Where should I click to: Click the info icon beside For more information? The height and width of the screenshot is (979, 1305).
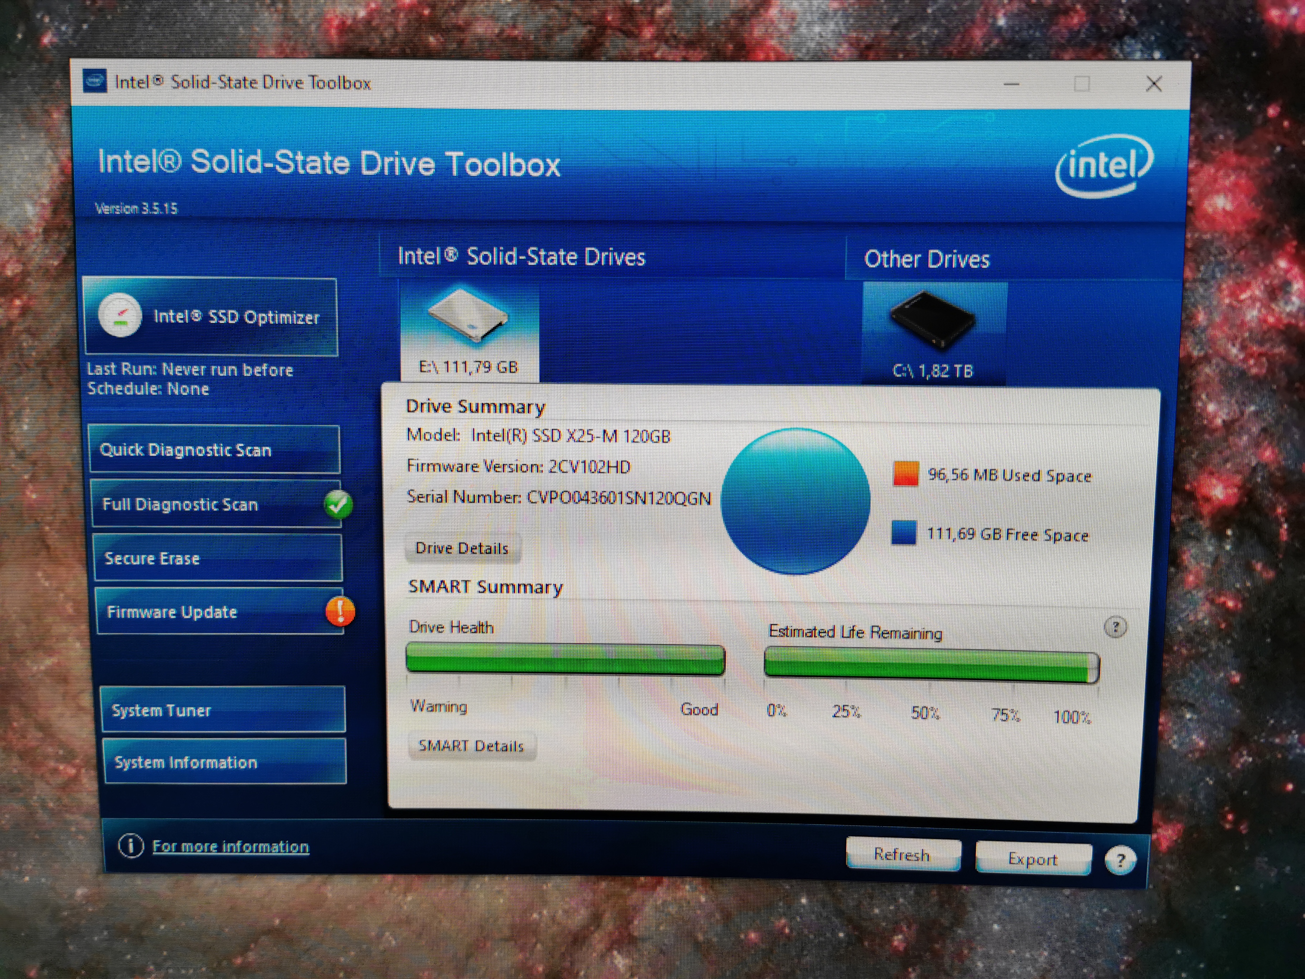pyautogui.click(x=131, y=846)
